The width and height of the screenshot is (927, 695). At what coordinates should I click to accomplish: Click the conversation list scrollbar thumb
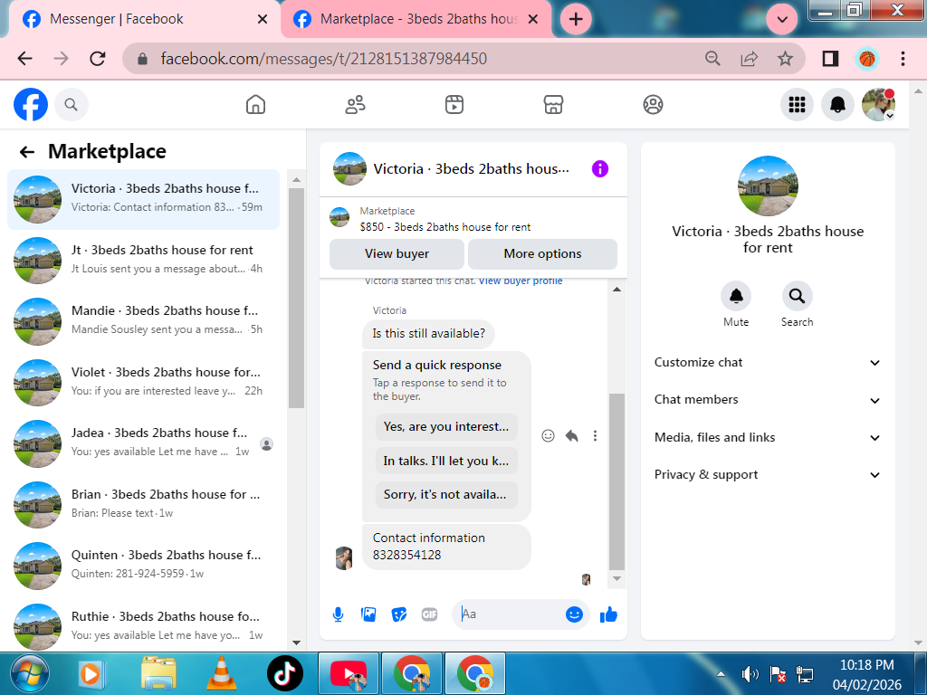(x=296, y=299)
